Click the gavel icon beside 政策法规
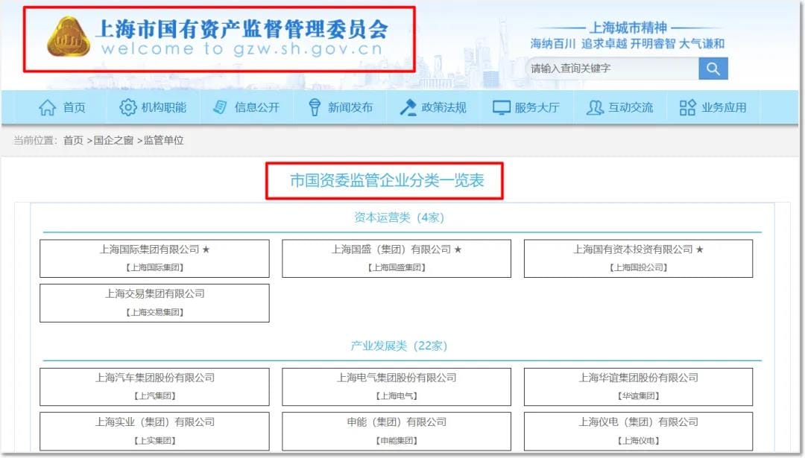The image size is (805, 458). click(408, 107)
